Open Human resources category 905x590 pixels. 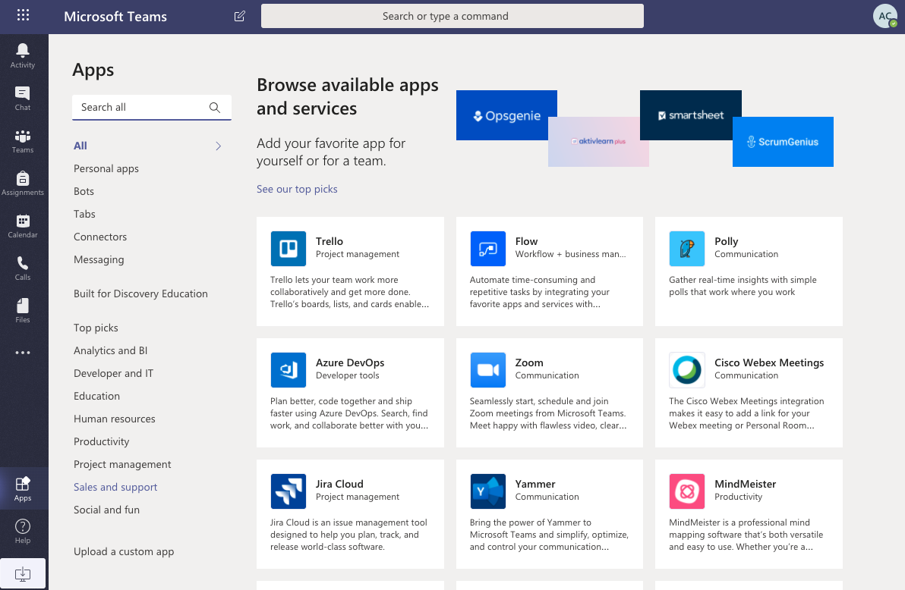click(x=115, y=419)
